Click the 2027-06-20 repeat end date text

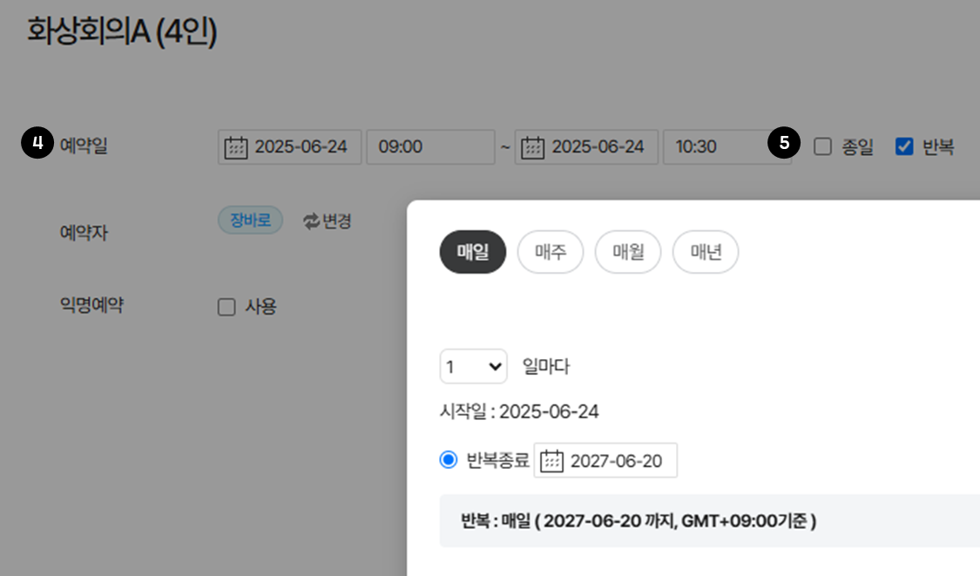[x=617, y=461]
